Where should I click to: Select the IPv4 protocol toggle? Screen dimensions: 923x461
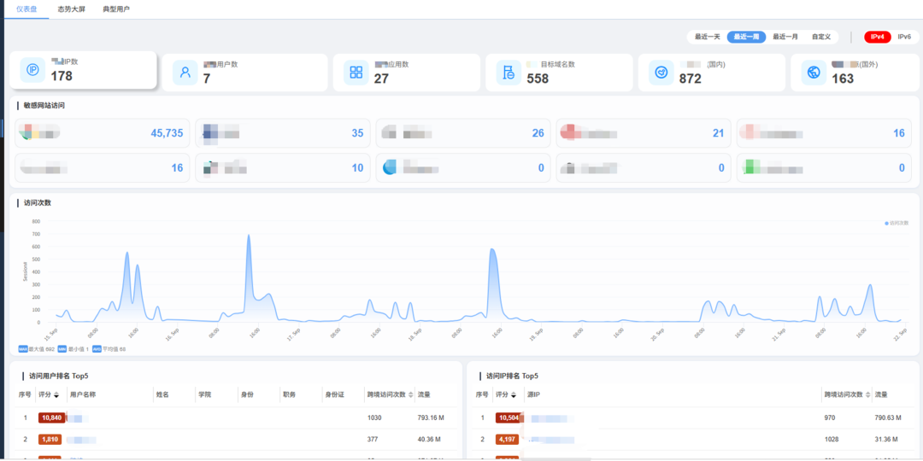point(877,37)
